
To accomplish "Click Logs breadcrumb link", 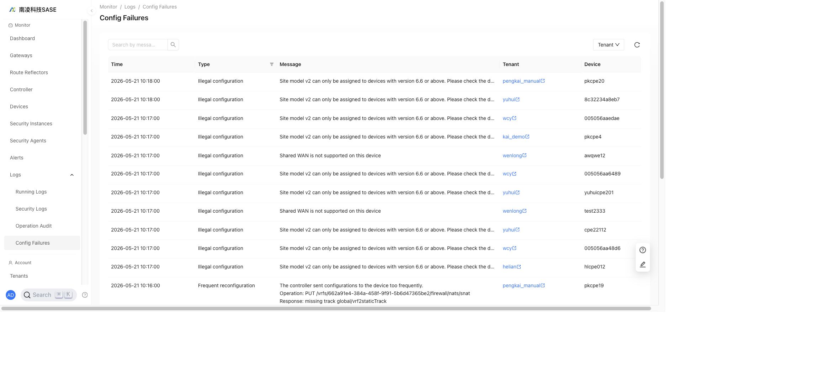I will pyautogui.click(x=130, y=7).
